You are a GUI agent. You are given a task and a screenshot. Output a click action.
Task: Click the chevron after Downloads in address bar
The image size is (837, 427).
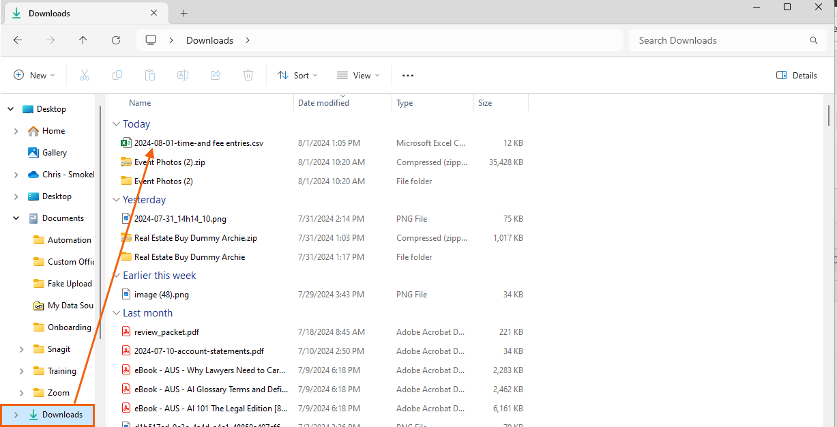click(248, 40)
